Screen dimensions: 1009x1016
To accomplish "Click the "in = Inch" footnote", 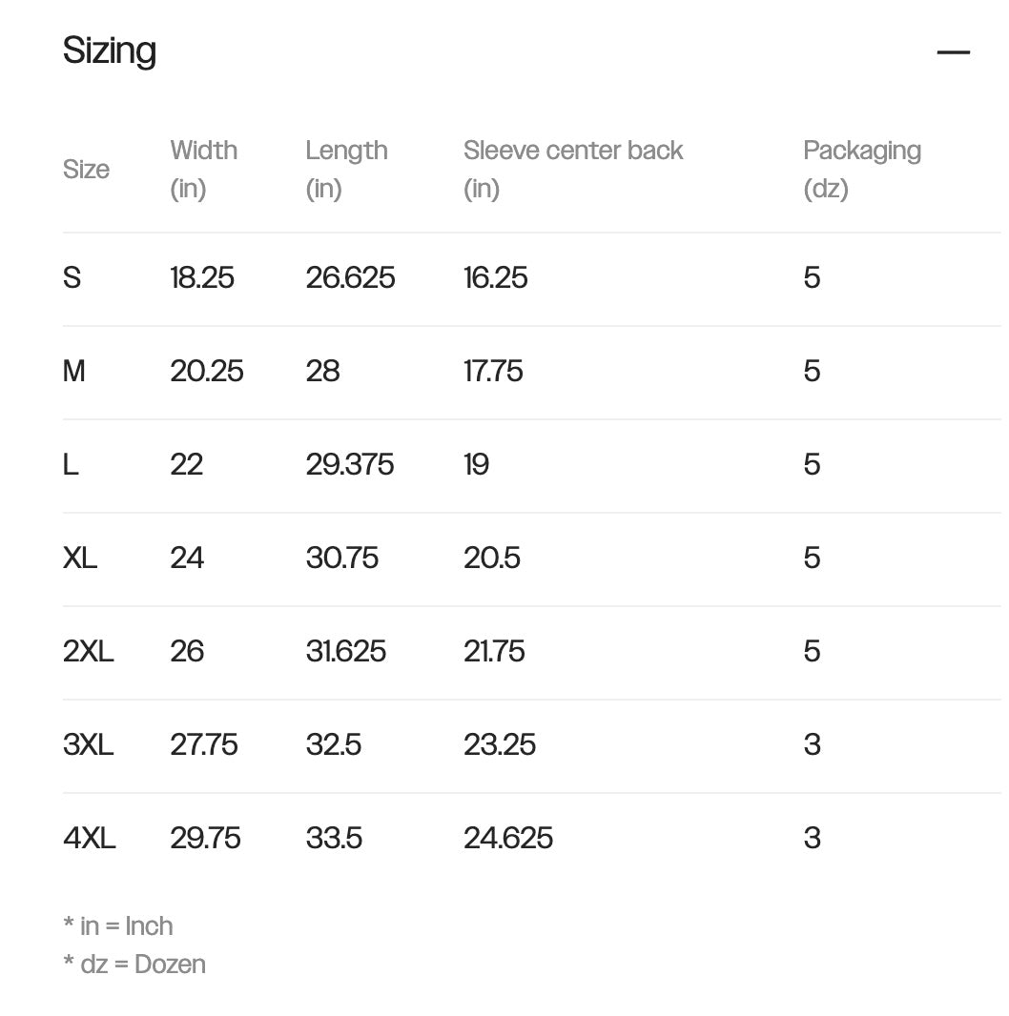I will [118, 926].
